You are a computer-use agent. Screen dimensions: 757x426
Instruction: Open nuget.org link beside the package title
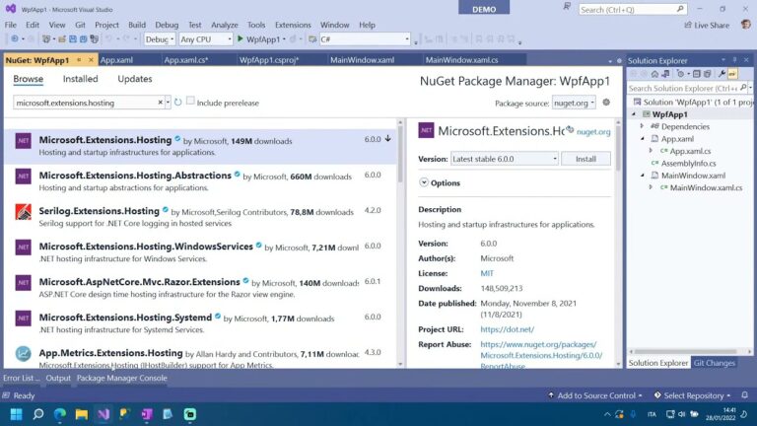(593, 131)
